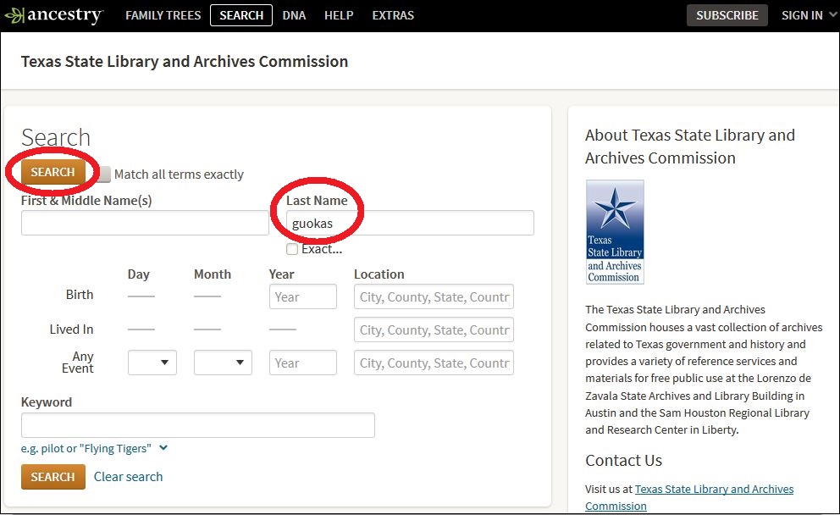The width and height of the screenshot is (840, 515).
Task: Click the bottom orange Search button
Action: click(53, 477)
